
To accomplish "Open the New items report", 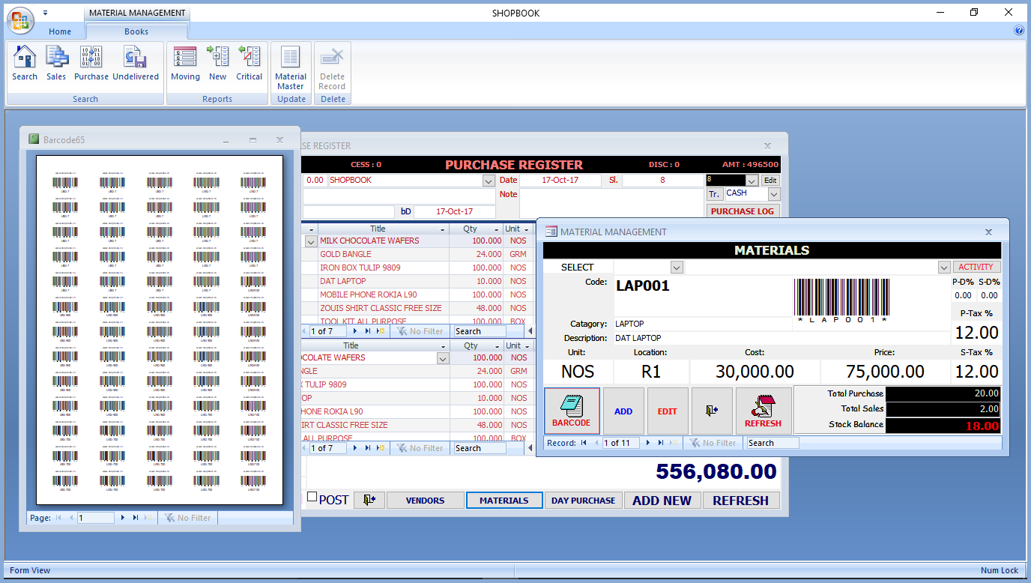I will click(218, 63).
